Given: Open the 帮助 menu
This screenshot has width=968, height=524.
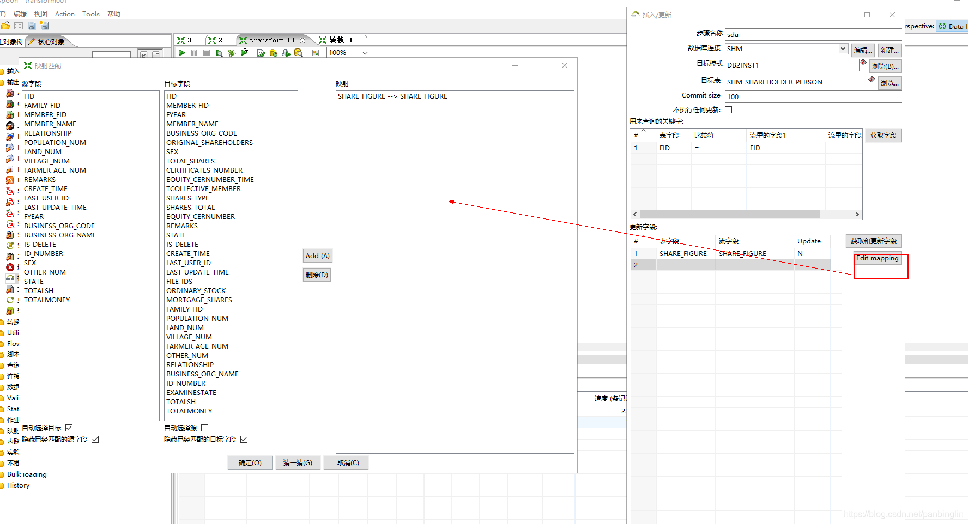Looking at the screenshot, I should tap(114, 14).
